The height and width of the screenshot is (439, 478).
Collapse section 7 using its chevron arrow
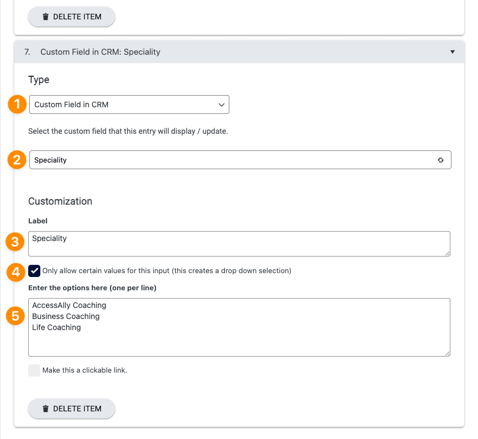click(453, 51)
